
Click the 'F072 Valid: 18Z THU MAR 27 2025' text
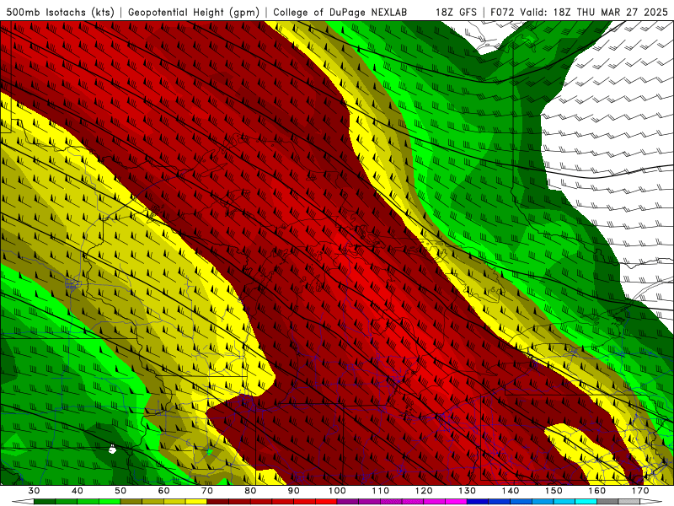(x=579, y=12)
